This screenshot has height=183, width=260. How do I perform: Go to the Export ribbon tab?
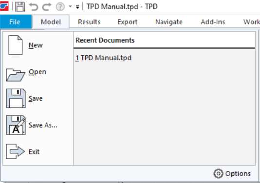click(x=128, y=22)
